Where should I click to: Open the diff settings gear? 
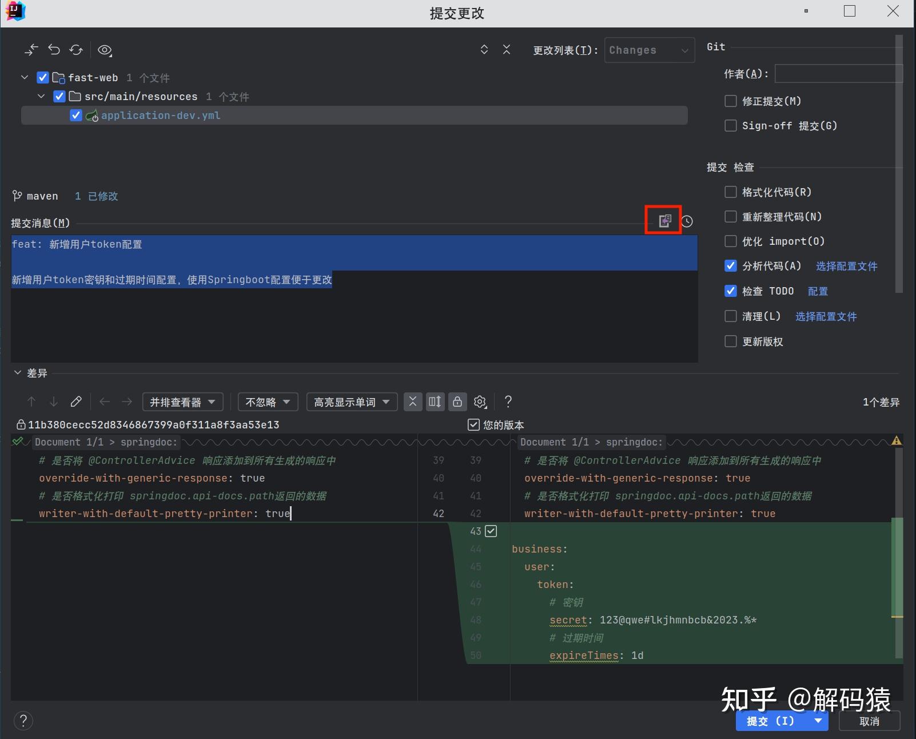coord(480,402)
